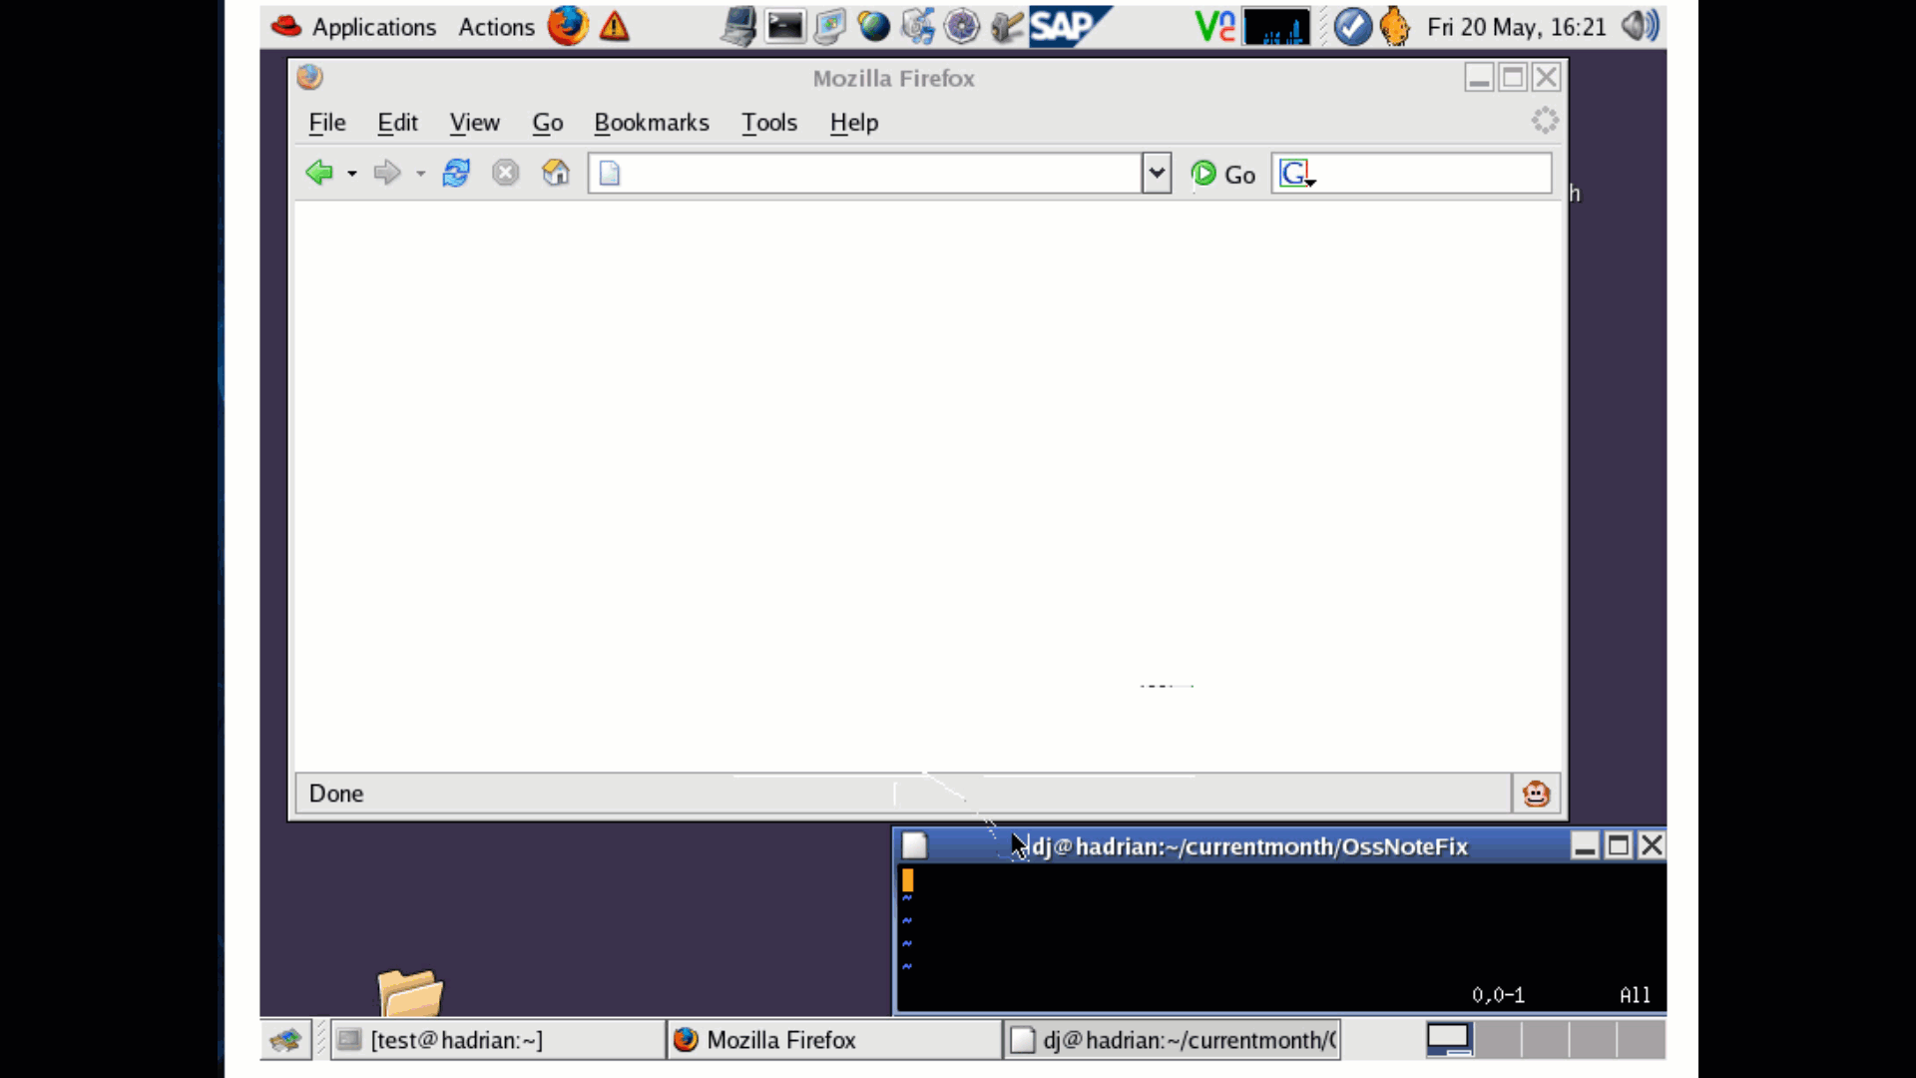This screenshot has height=1078, width=1916.
Task: Click the Stop loading icon
Action: point(506,173)
